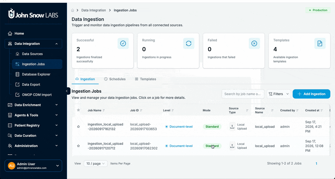
Task: Click upload icon in the 4:21 PM job row
Action: [232, 126]
